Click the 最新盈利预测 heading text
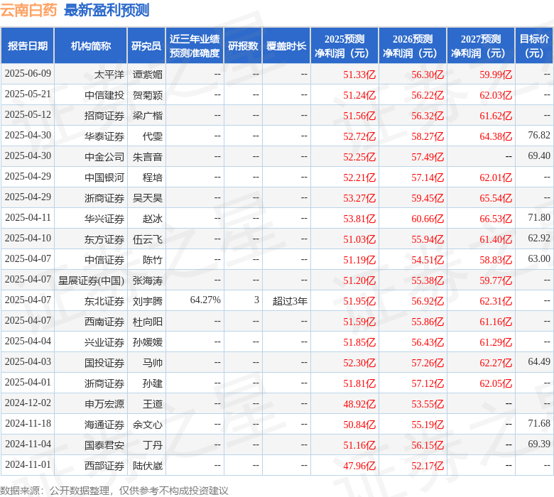 pos(107,10)
